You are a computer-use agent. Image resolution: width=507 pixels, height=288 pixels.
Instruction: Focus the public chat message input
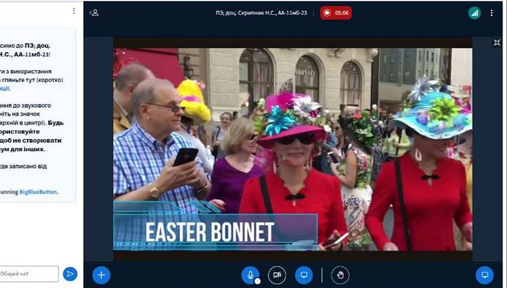pos(29,274)
